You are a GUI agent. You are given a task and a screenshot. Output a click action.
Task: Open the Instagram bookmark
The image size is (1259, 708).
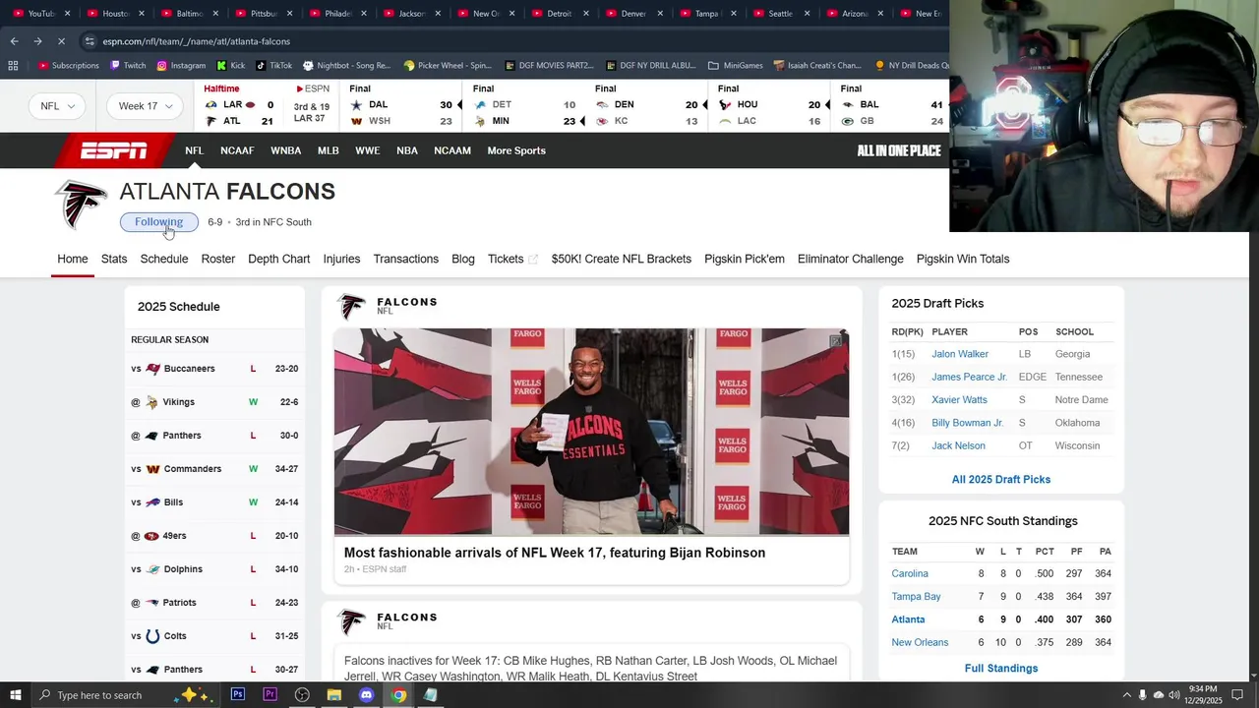pos(181,66)
